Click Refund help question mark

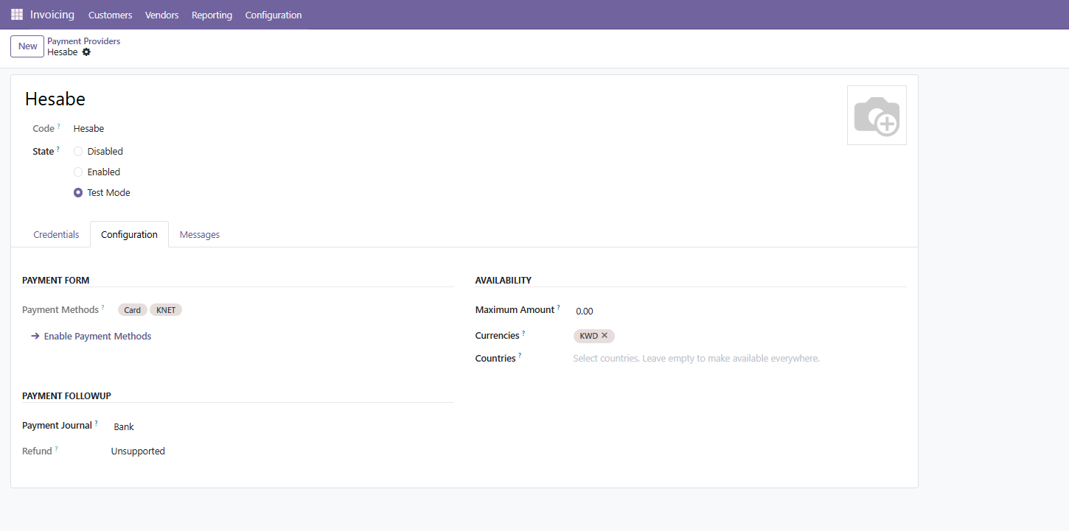click(x=56, y=449)
